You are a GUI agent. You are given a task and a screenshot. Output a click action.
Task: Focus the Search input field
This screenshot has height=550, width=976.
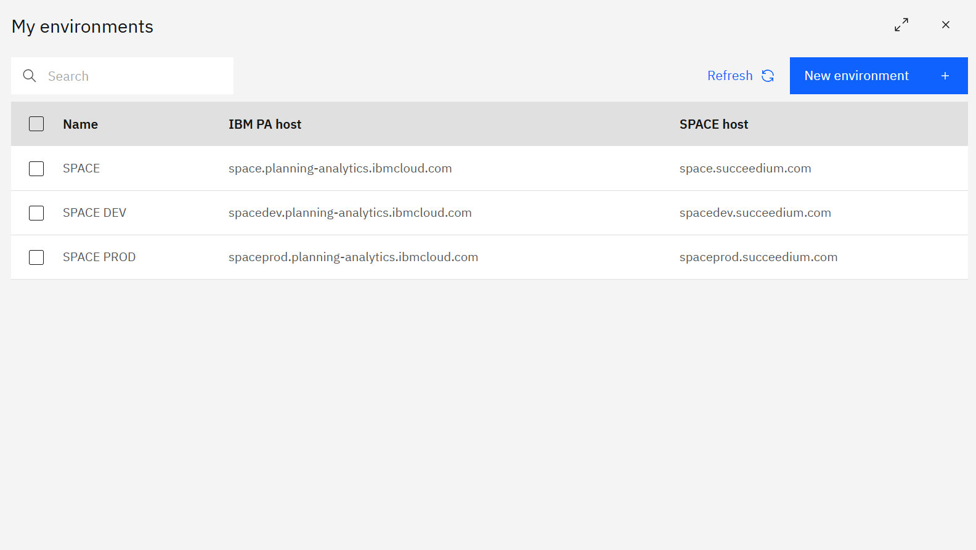coord(136,76)
